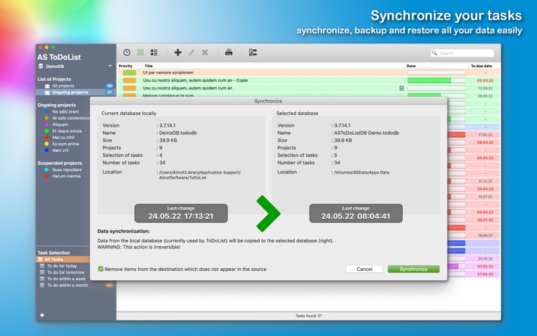
Task: Open the DemoDB database dropdown
Action: click(110, 66)
